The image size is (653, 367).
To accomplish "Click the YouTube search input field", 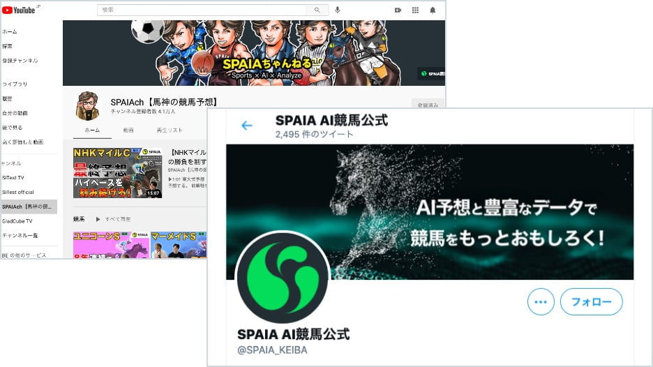I will click(202, 10).
